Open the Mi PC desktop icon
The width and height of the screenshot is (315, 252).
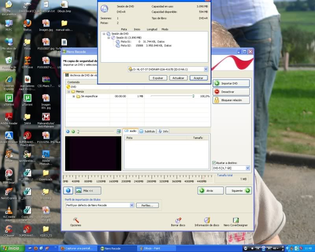[9, 26]
